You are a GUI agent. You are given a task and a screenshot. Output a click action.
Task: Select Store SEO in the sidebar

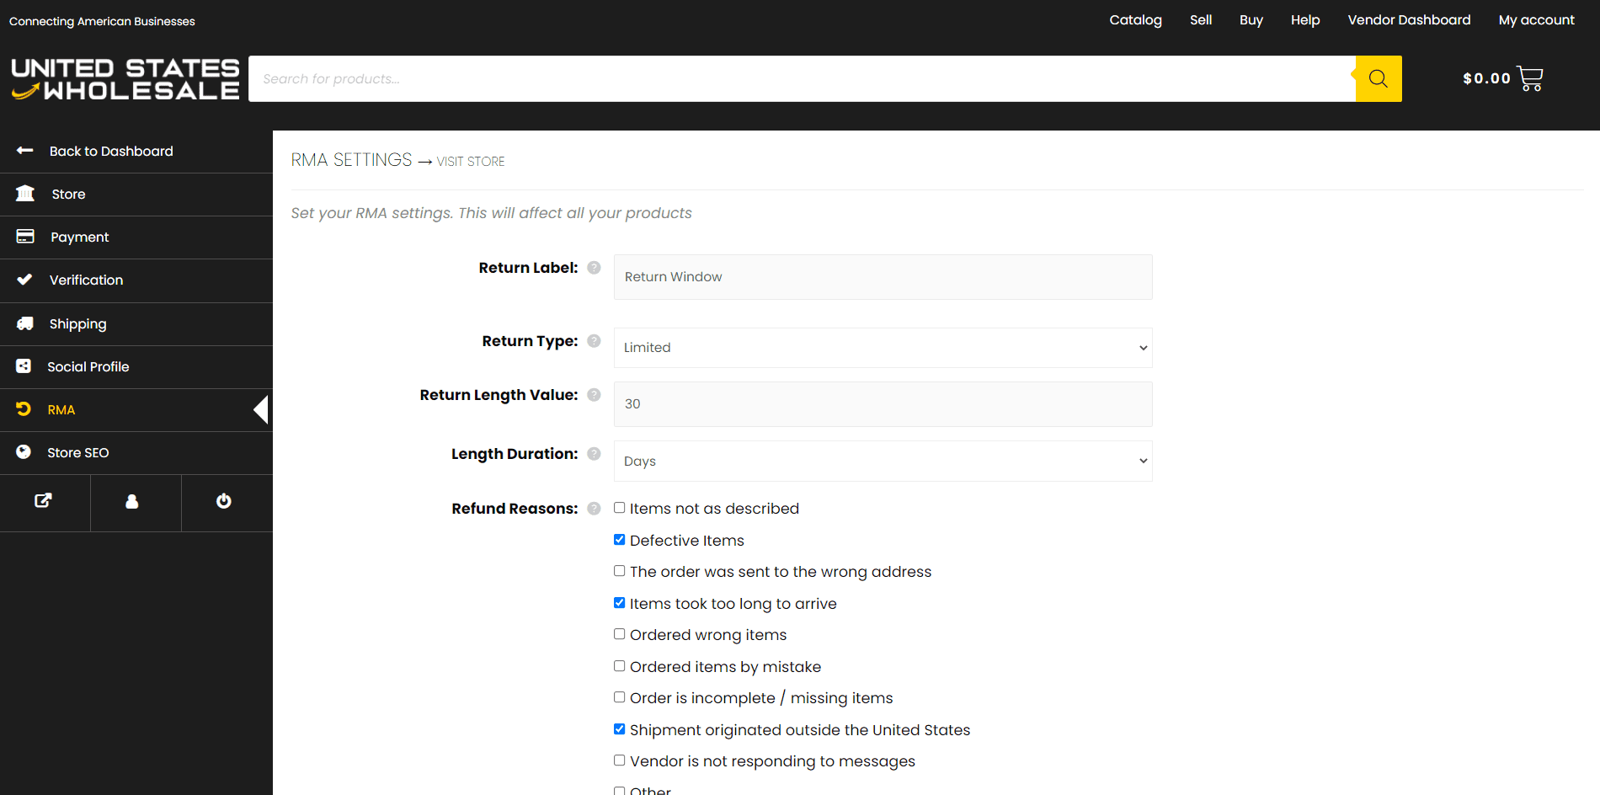pos(77,453)
